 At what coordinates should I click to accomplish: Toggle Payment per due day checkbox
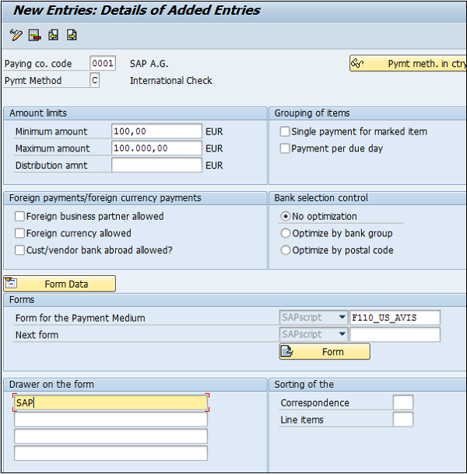pos(285,148)
